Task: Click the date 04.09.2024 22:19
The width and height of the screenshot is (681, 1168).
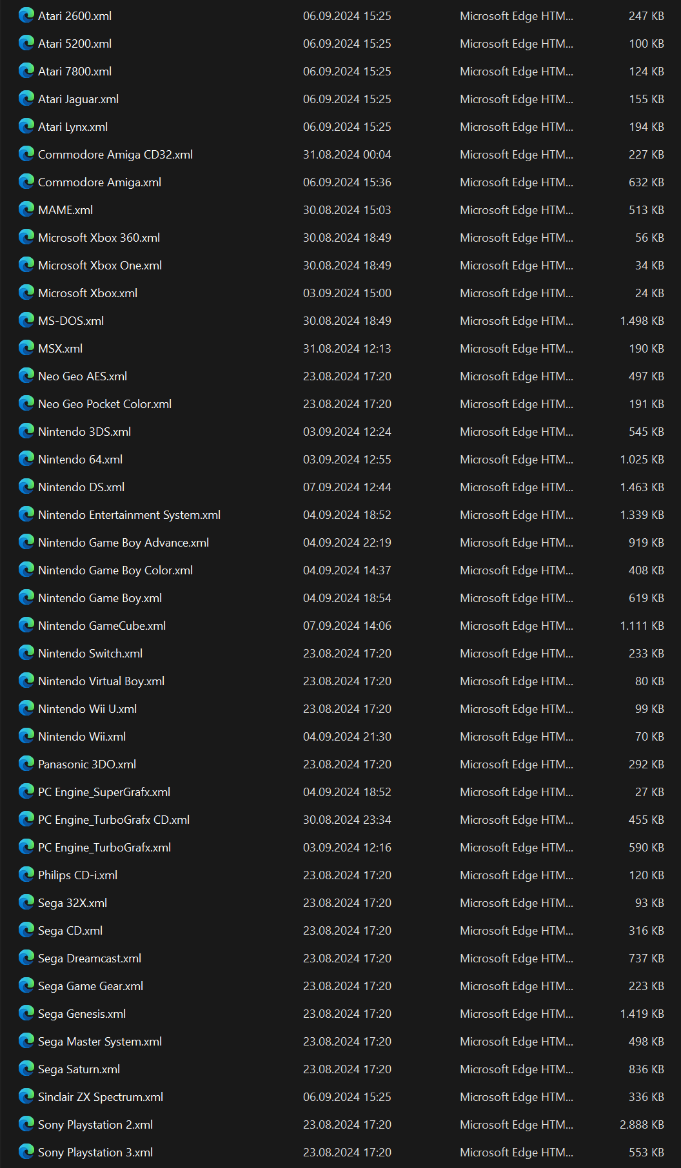Action: click(347, 543)
